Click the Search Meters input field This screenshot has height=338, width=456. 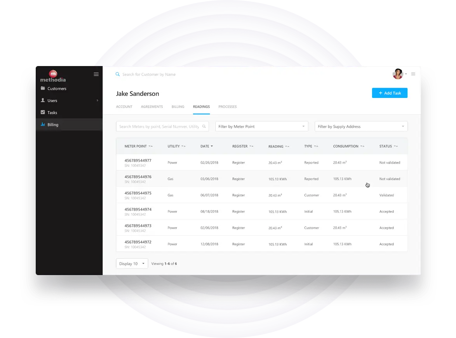[162, 126]
